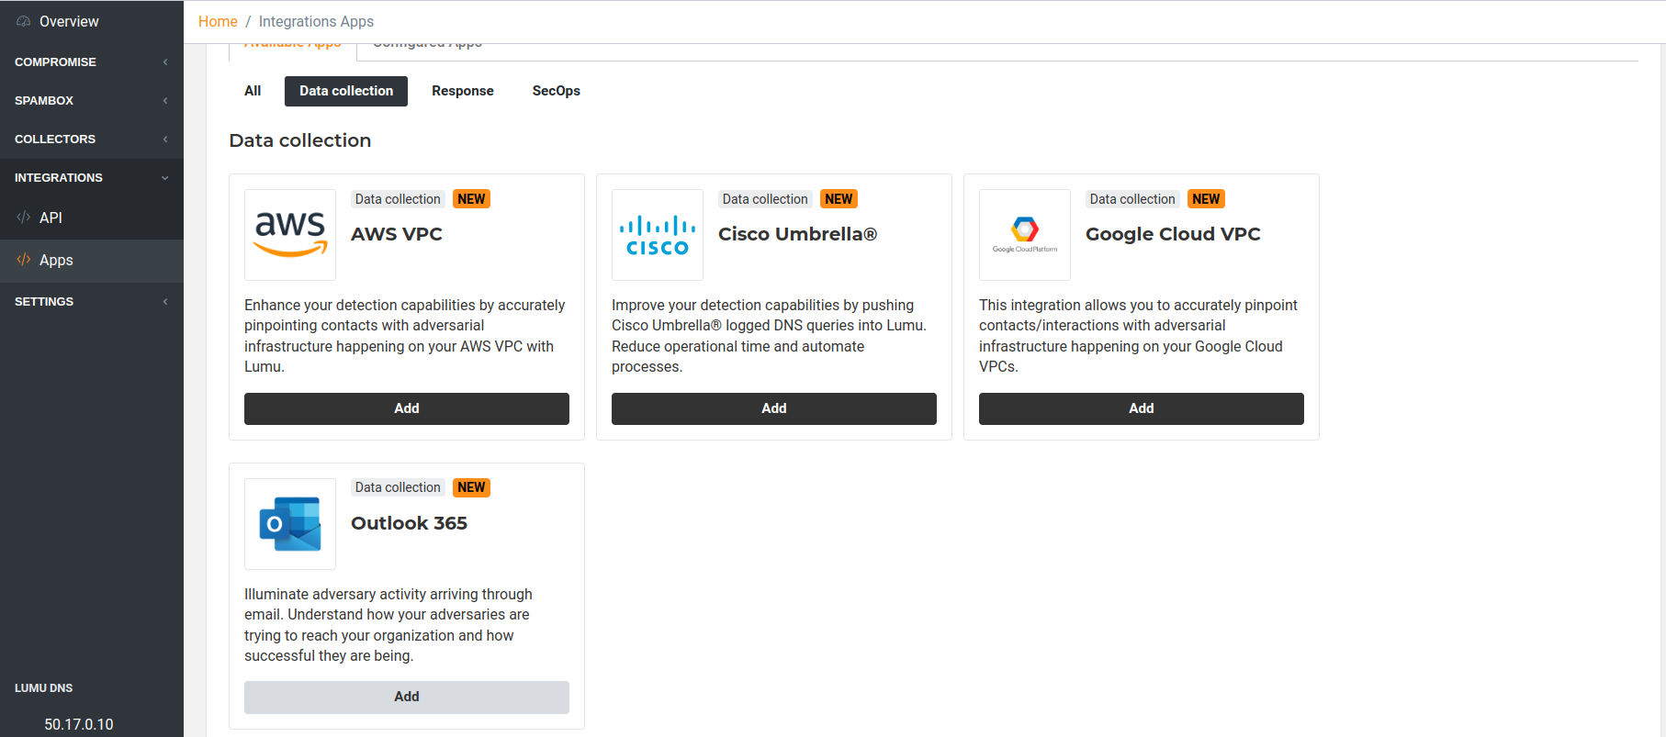Screen dimensions: 1666x737
Task: Go to Home via breadcrumb link
Action: 218,21
